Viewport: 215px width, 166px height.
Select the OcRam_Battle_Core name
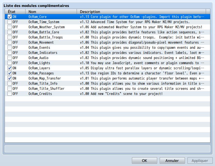click(x=44, y=32)
